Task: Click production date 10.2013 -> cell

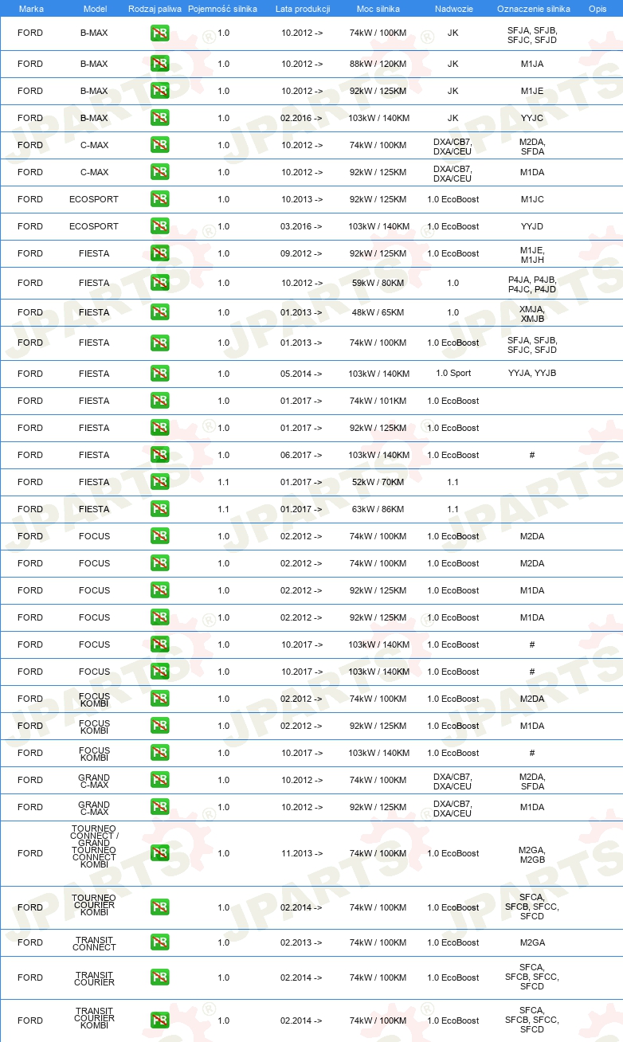Action: click(x=302, y=199)
